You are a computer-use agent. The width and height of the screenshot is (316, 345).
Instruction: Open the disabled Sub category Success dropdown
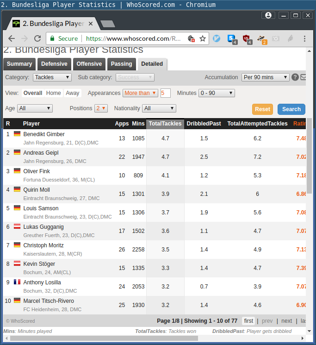[x=135, y=77]
